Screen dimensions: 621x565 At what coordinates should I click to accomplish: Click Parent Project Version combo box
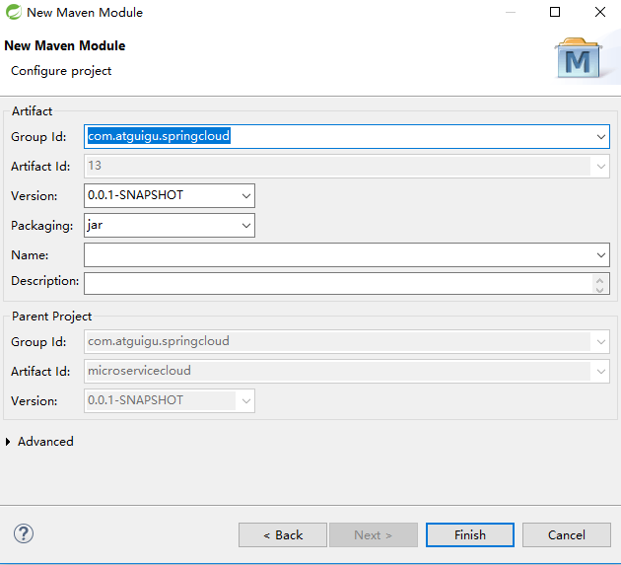pos(170,400)
